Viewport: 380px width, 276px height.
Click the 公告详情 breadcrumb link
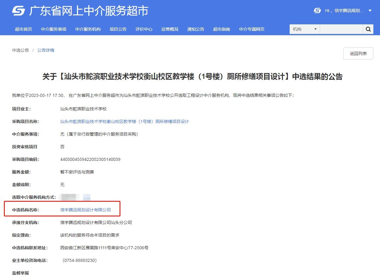click(x=45, y=50)
